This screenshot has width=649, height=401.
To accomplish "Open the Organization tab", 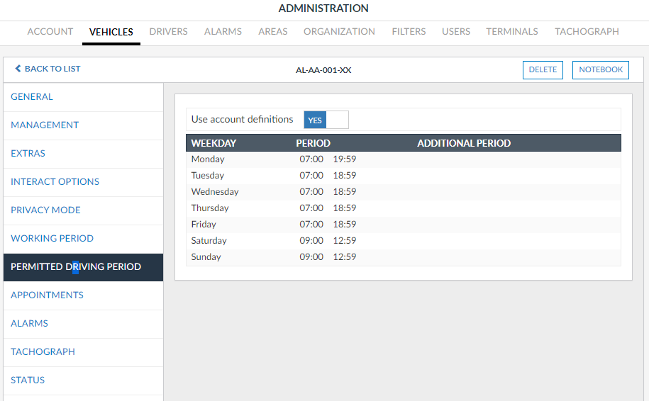I will pyautogui.click(x=339, y=31).
